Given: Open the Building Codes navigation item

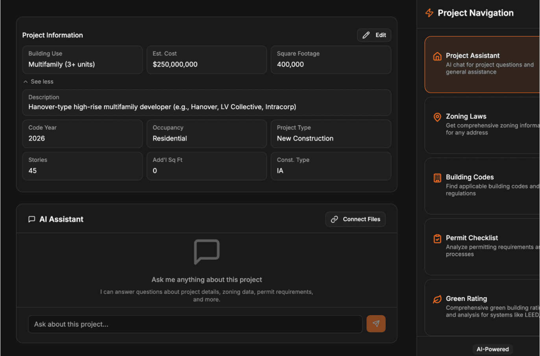Looking at the screenshot, I should (482, 185).
